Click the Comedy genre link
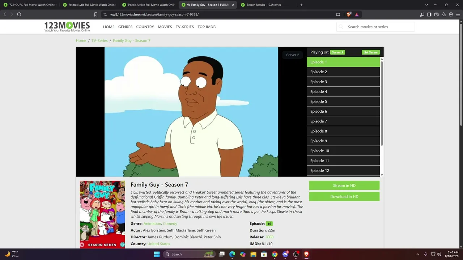 click(x=170, y=224)
